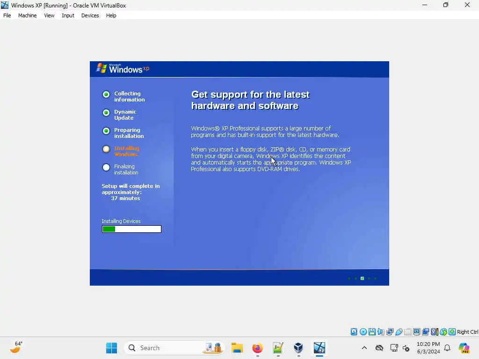Click the VirtualBox window title icon
The width and height of the screenshot is (479, 359).
coord(5,5)
